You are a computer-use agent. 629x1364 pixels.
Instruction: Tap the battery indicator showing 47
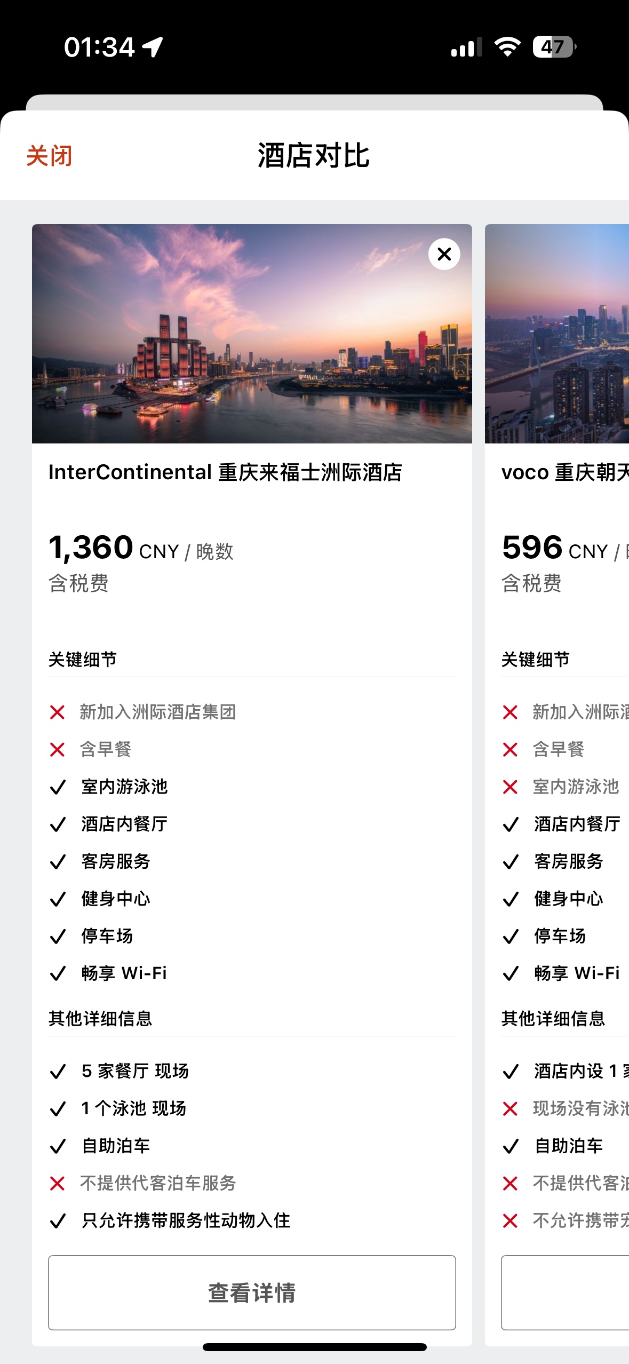pos(554,47)
